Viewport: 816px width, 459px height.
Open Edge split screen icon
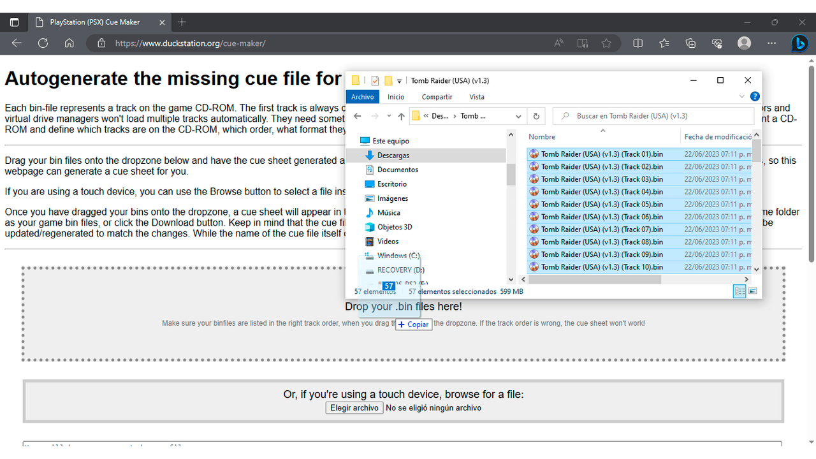pos(638,43)
